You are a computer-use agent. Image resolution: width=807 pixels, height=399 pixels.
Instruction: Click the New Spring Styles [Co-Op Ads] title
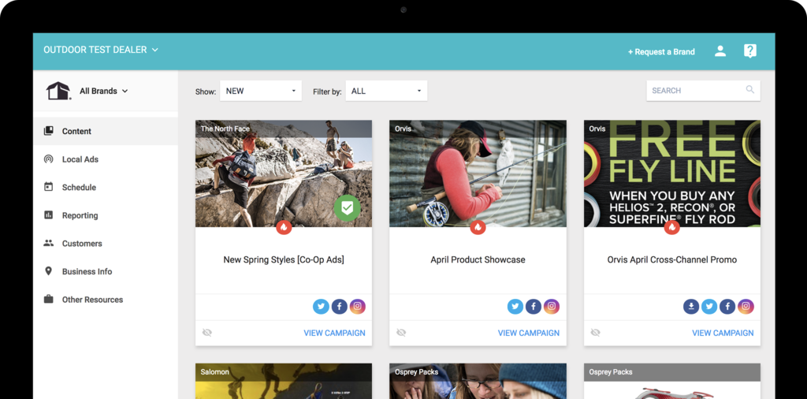click(284, 260)
